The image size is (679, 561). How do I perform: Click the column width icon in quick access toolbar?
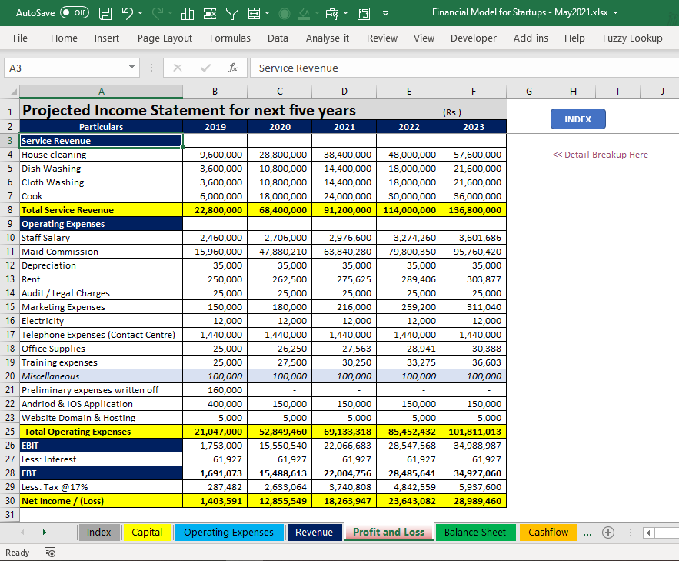(x=255, y=14)
